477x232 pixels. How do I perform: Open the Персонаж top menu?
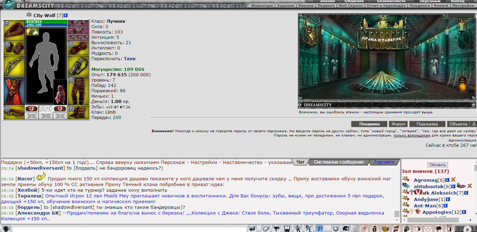point(430,1)
